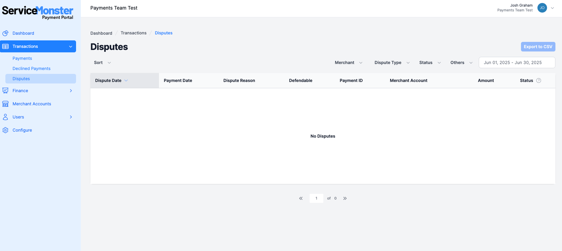Click the Transactions table icon in sidebar
The width and height of the screenshot is (562, 251).
5,46
